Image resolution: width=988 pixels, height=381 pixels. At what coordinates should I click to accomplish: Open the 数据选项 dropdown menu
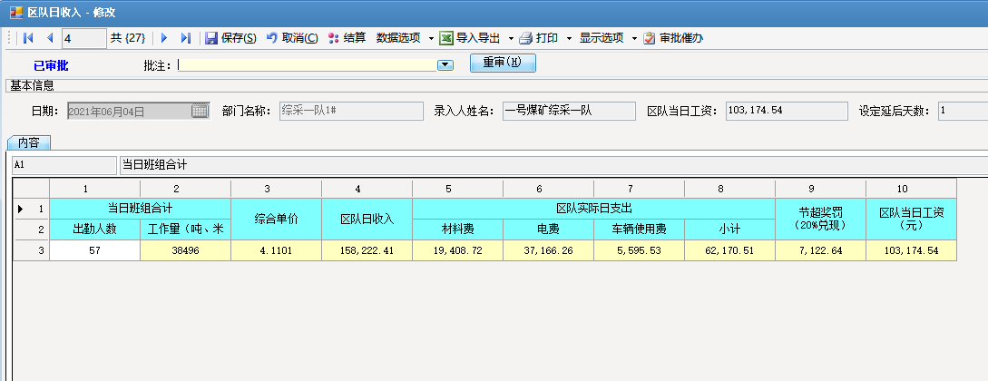click(406, 38)
